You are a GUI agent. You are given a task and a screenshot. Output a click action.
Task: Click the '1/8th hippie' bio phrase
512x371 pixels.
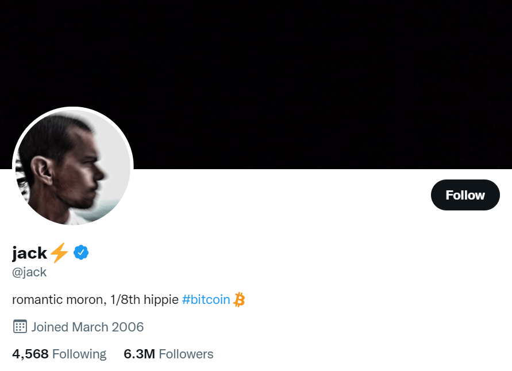(x=144, y=299)
